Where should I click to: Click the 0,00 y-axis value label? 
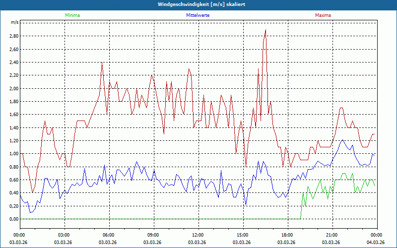14,219
